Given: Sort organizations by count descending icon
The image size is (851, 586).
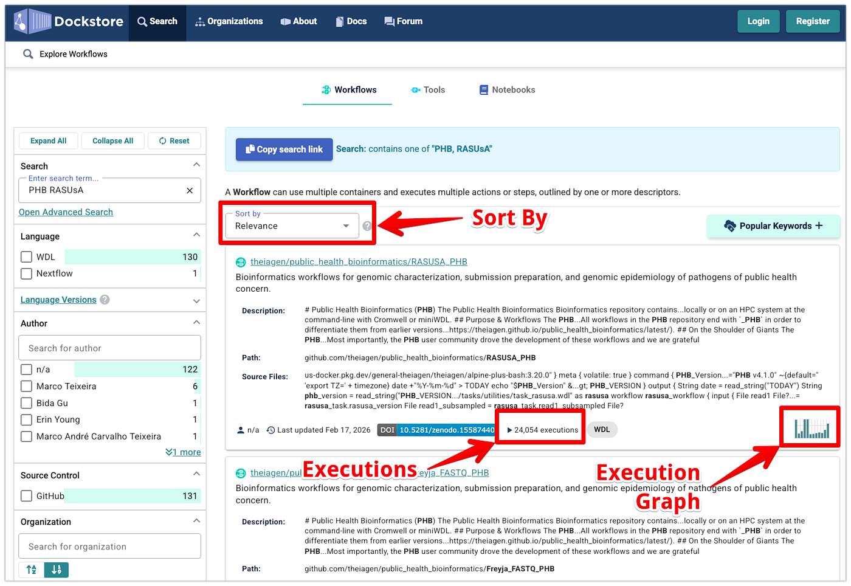Looking at the screenshot, I should click(57, 570).
